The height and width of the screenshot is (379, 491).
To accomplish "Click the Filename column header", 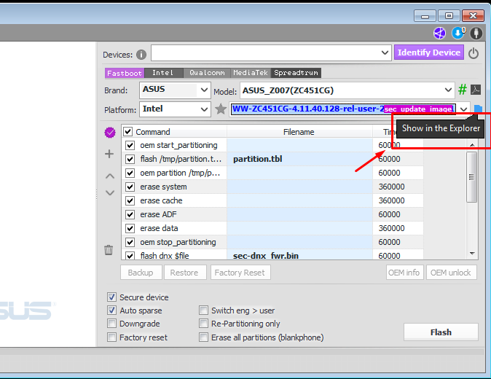I will pos(299,132).
